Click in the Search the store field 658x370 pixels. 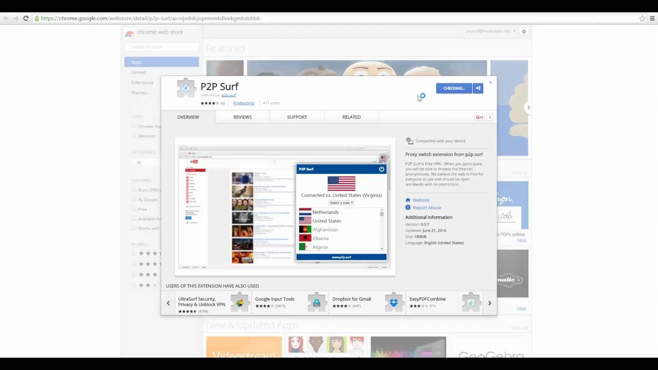click(161, 47)
